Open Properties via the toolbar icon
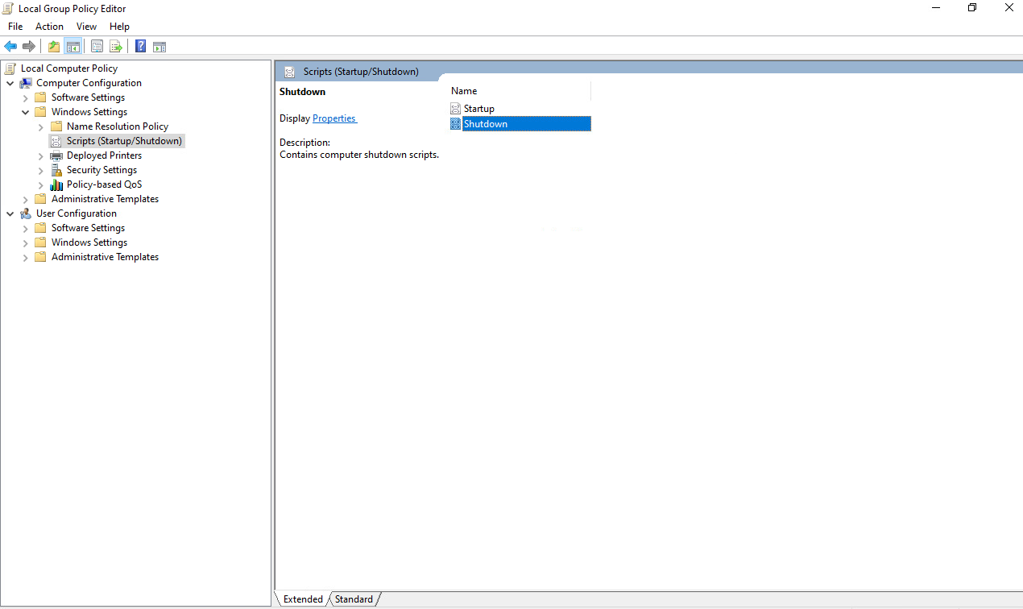 97,46
